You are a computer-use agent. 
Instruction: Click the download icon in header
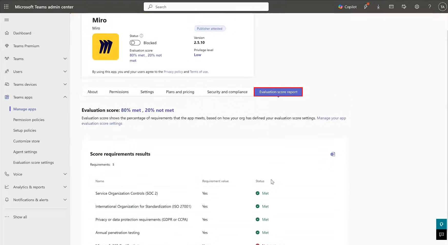pyautogui.click(x=378, y=7)
